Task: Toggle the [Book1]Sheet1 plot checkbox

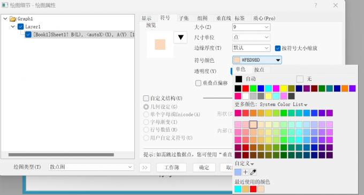Action: [28, 35]
